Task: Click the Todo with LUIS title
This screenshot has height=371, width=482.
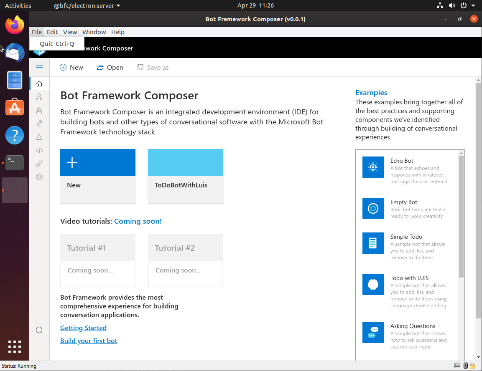Action: [x=409, y=278]
